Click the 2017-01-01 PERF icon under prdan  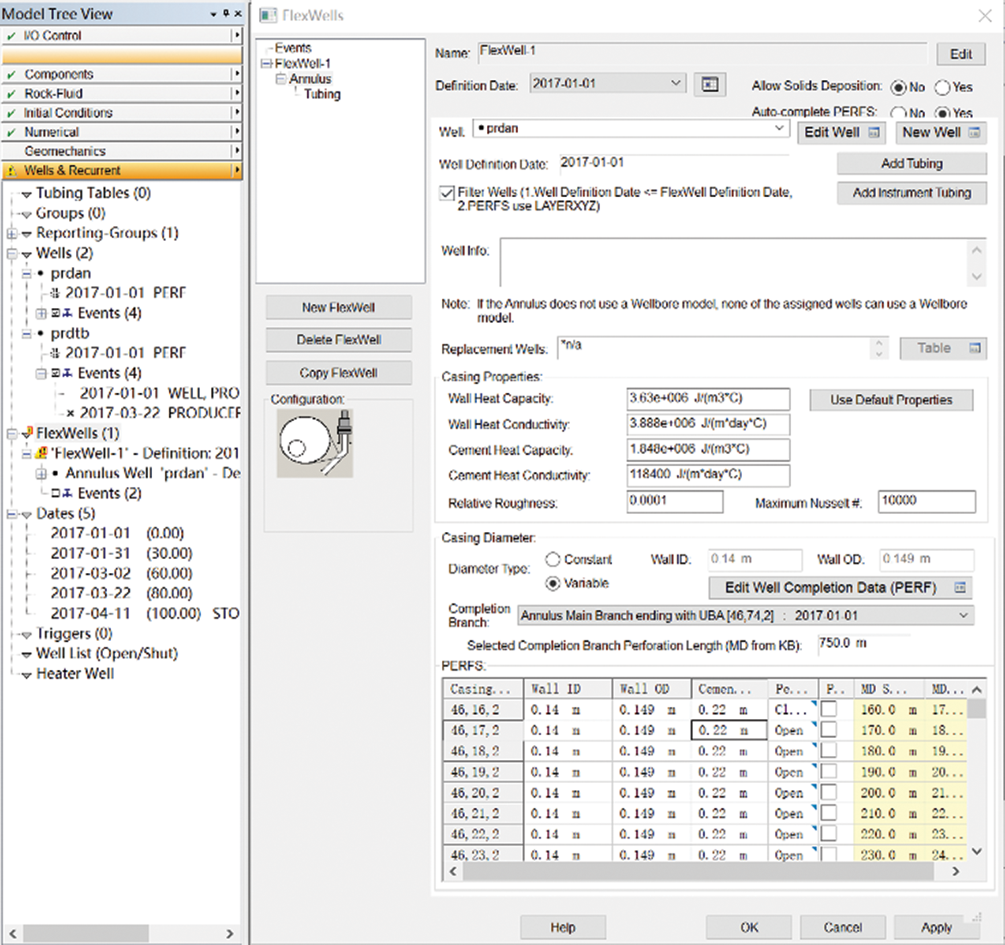(x=55, y=293)
